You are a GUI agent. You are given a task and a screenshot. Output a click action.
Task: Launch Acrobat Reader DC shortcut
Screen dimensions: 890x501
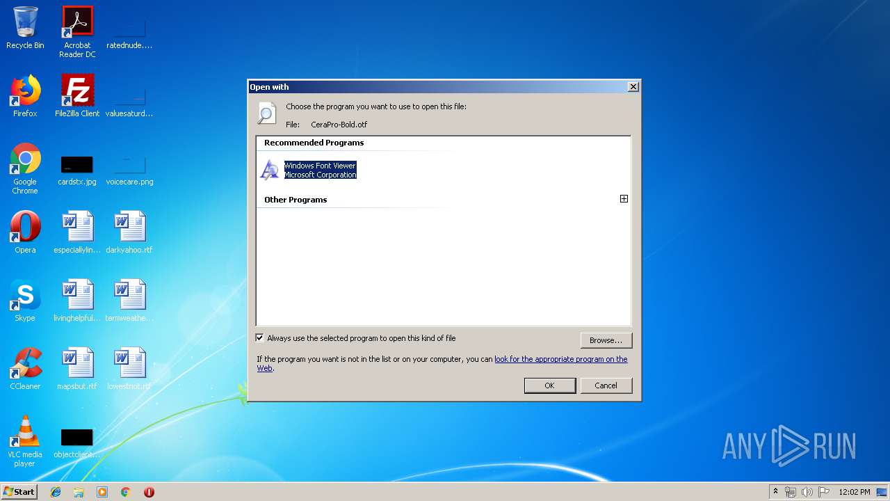tap(77, 32)
